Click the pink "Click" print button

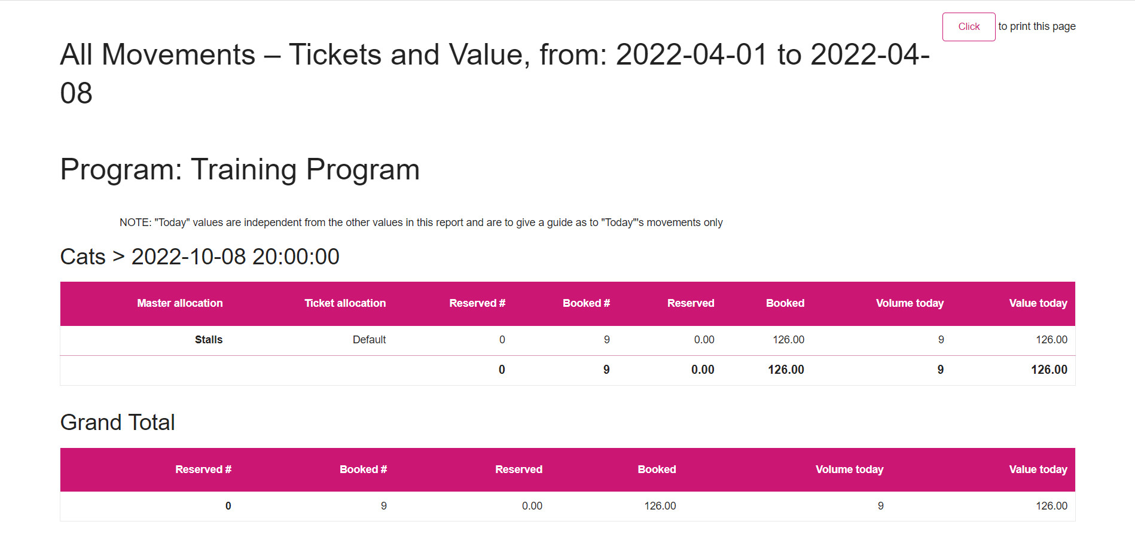click(x=968, y=26)
